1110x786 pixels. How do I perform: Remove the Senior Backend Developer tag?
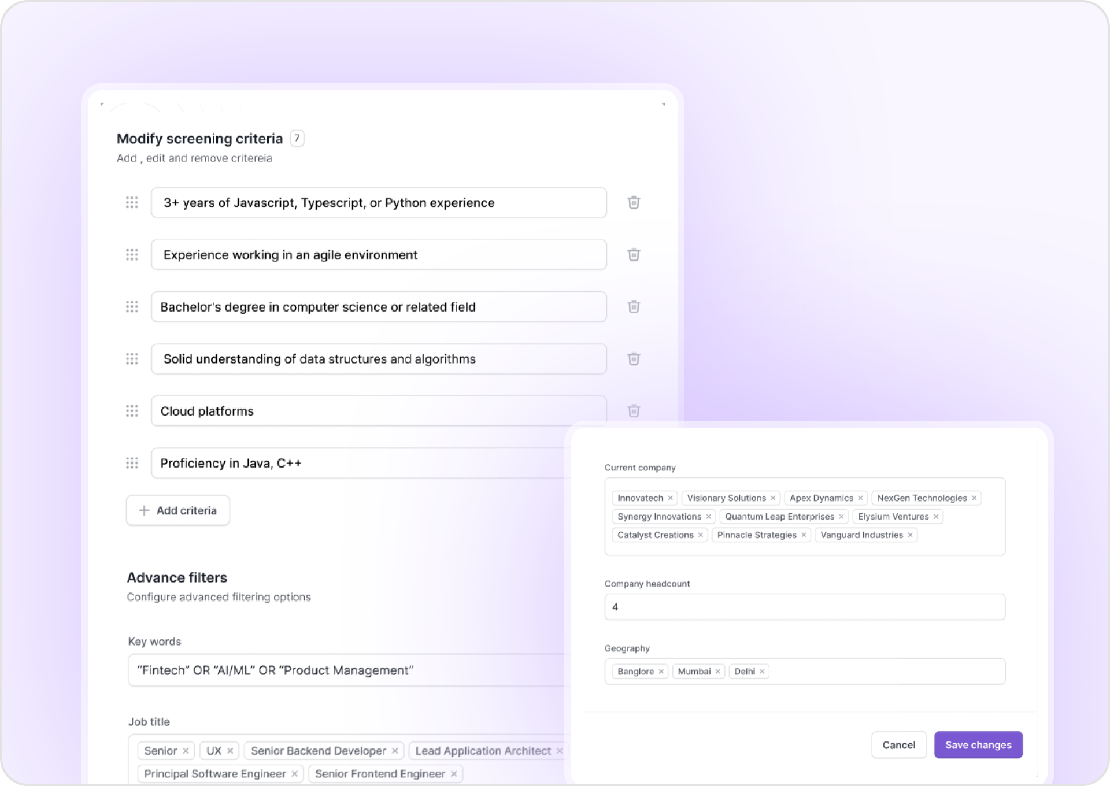[395, 751]
